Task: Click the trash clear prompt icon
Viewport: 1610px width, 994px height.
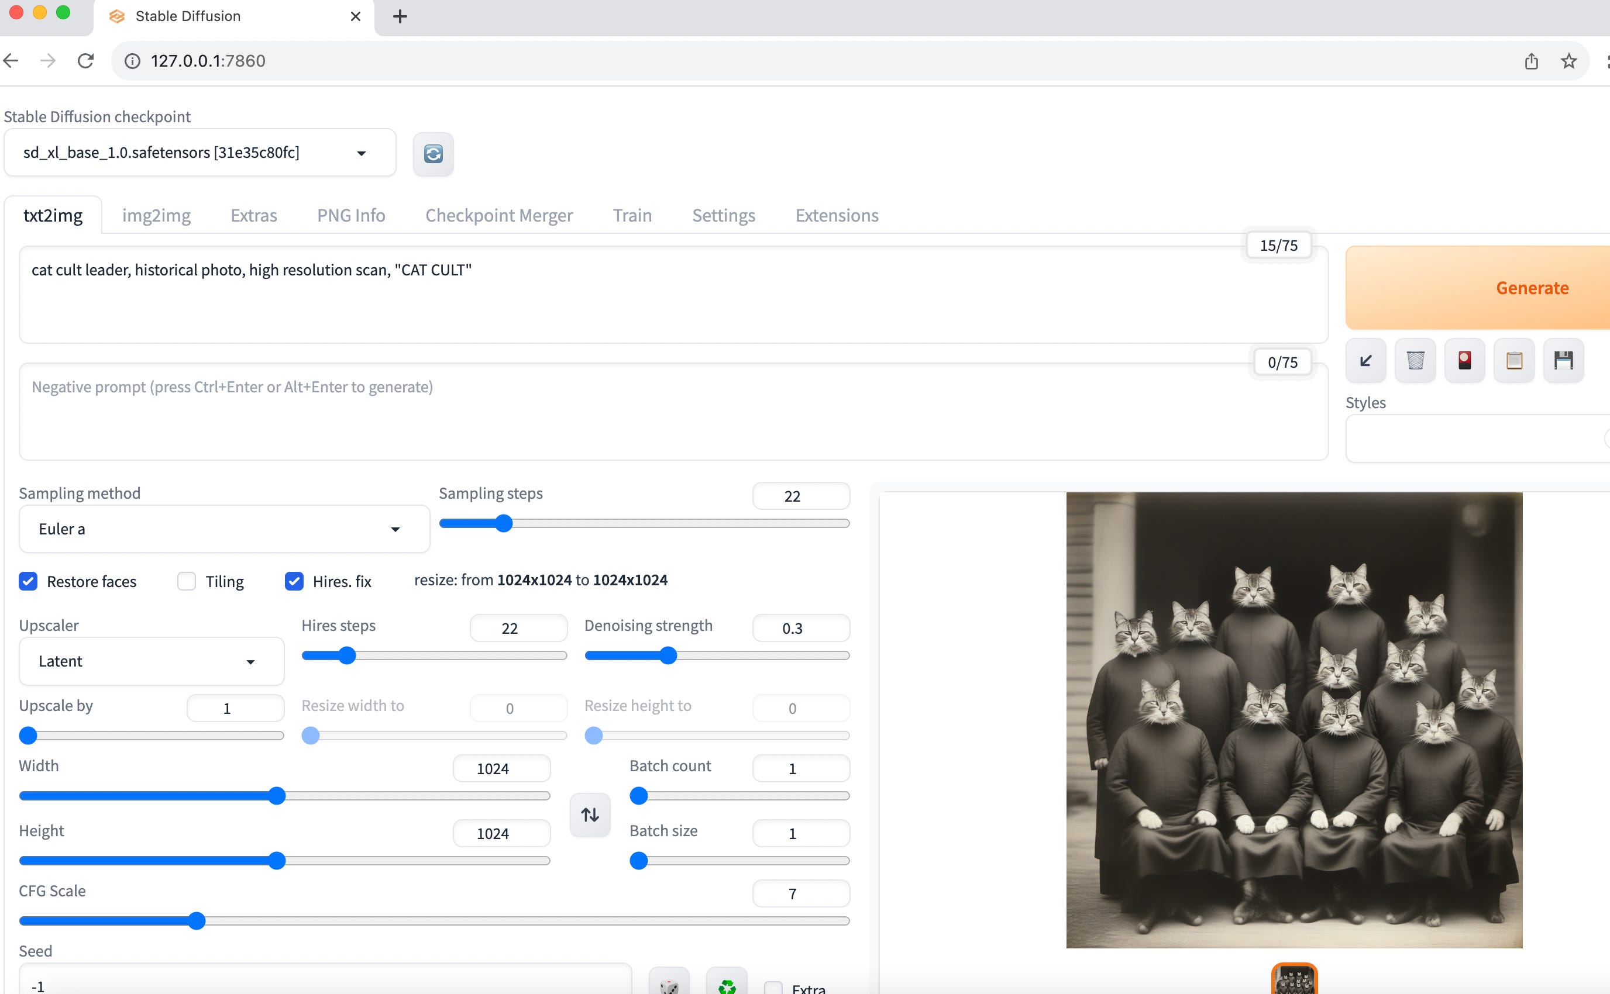Action: pyautogui.click(x=1415, y=360)
